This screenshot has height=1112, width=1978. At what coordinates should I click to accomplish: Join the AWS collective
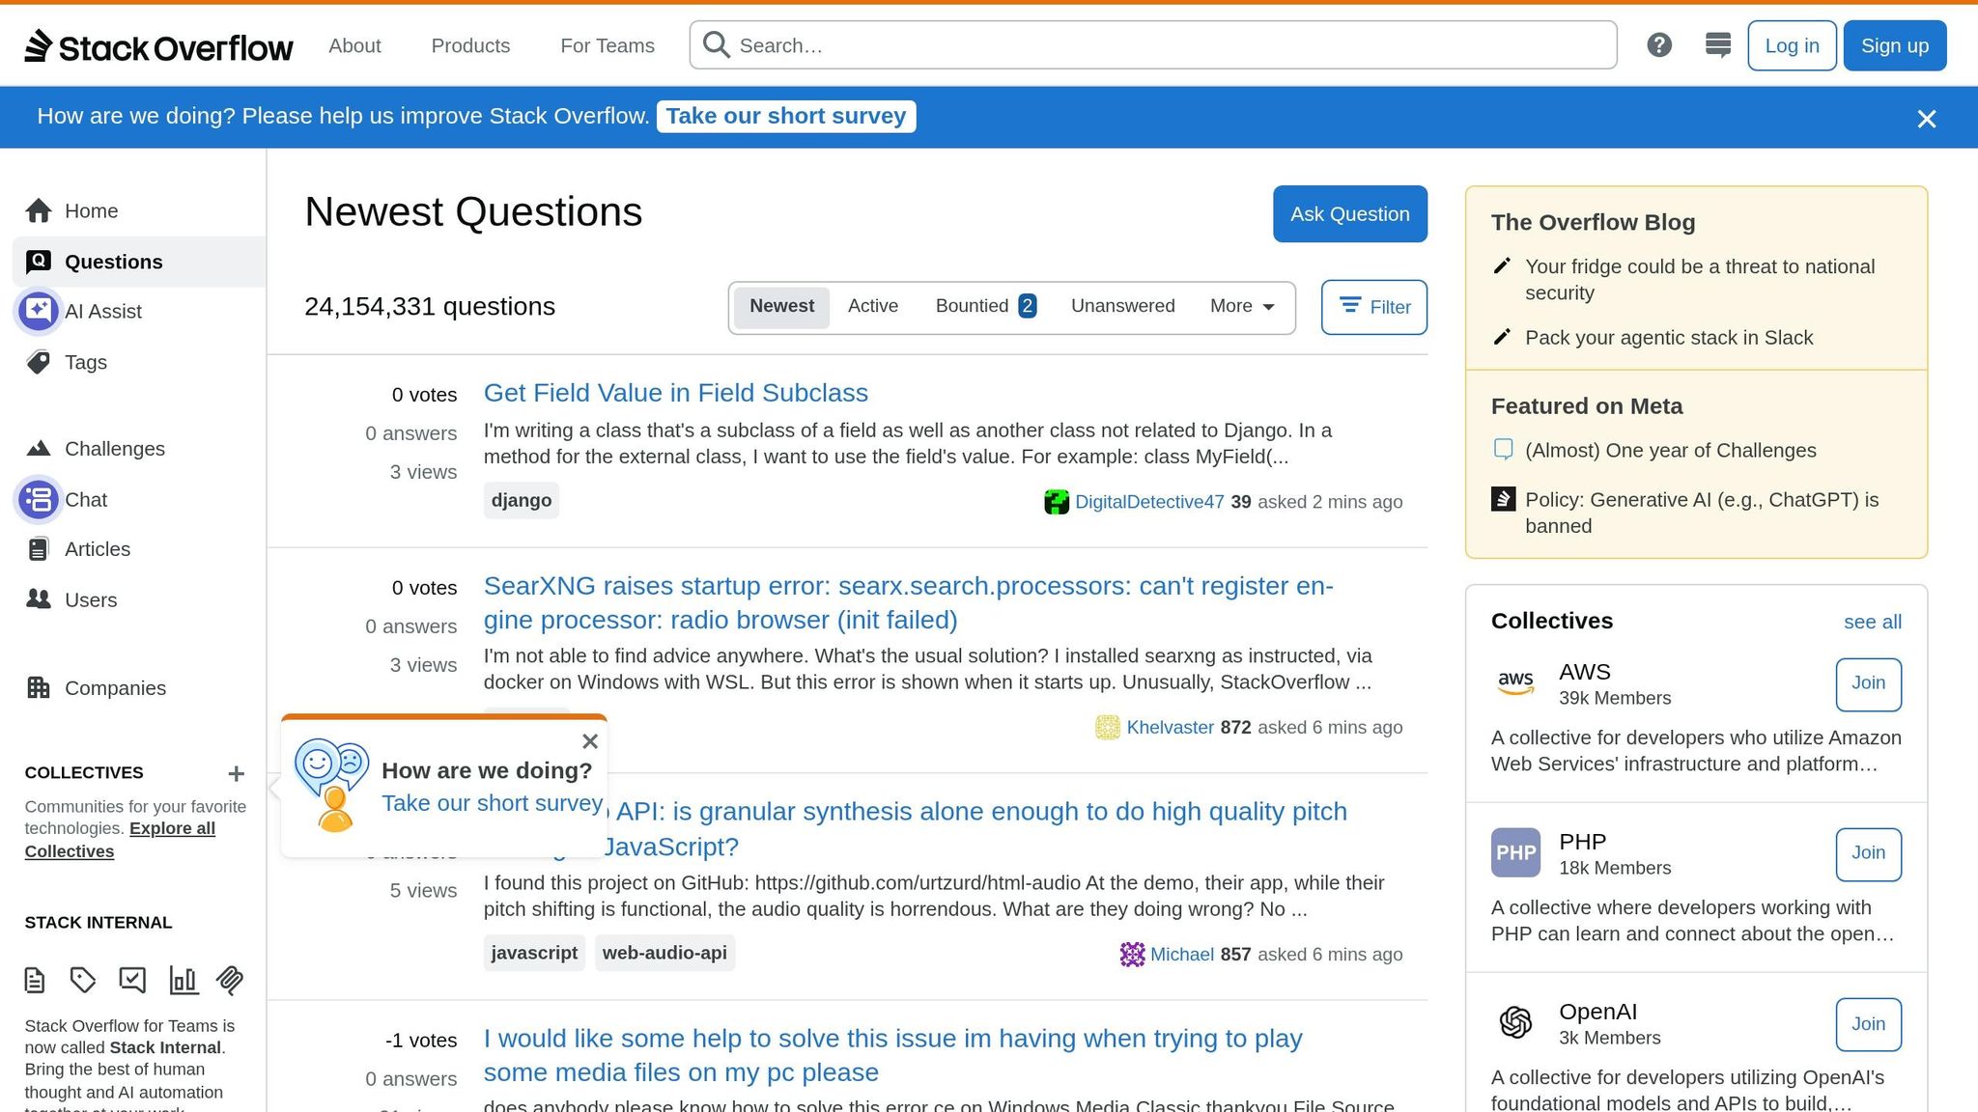1868,683
